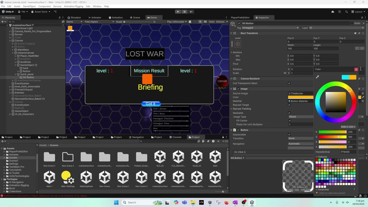368x207 pixels.
Task: Click the global search magnifier icon
Action: click(x=346, y=12)
